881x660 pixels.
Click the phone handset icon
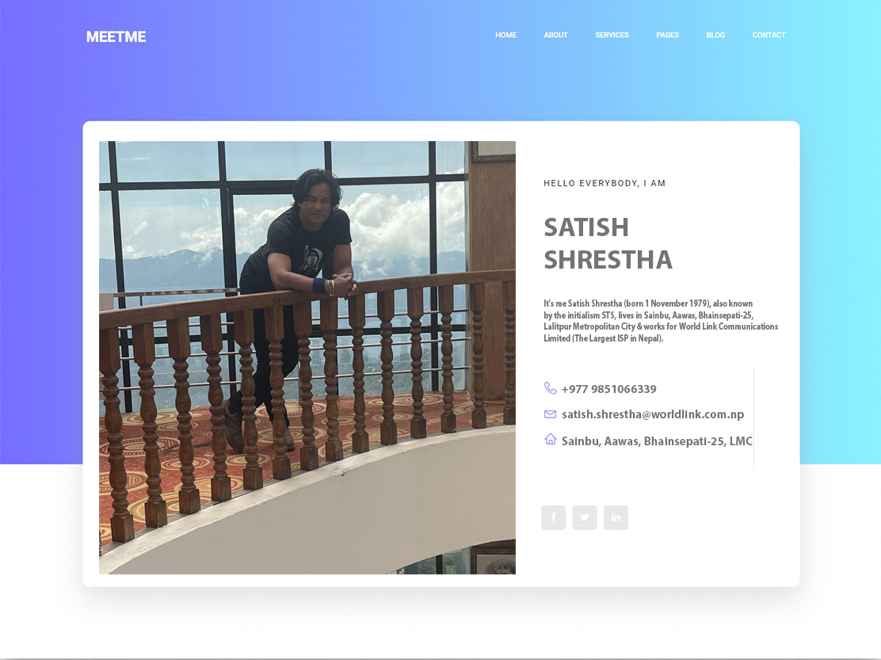pyautogui.click(x=550, y=388)
